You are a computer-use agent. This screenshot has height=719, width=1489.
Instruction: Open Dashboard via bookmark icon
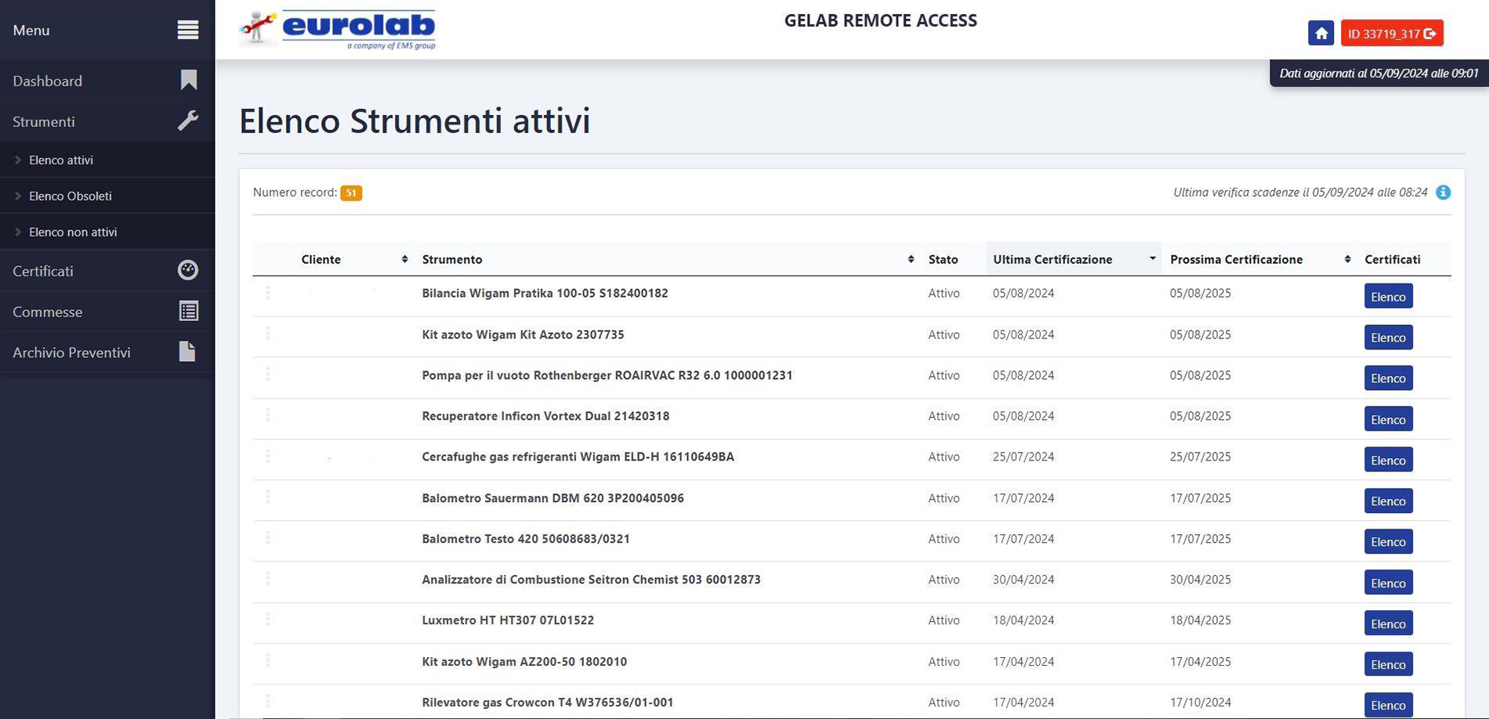(x=188, y=80)
